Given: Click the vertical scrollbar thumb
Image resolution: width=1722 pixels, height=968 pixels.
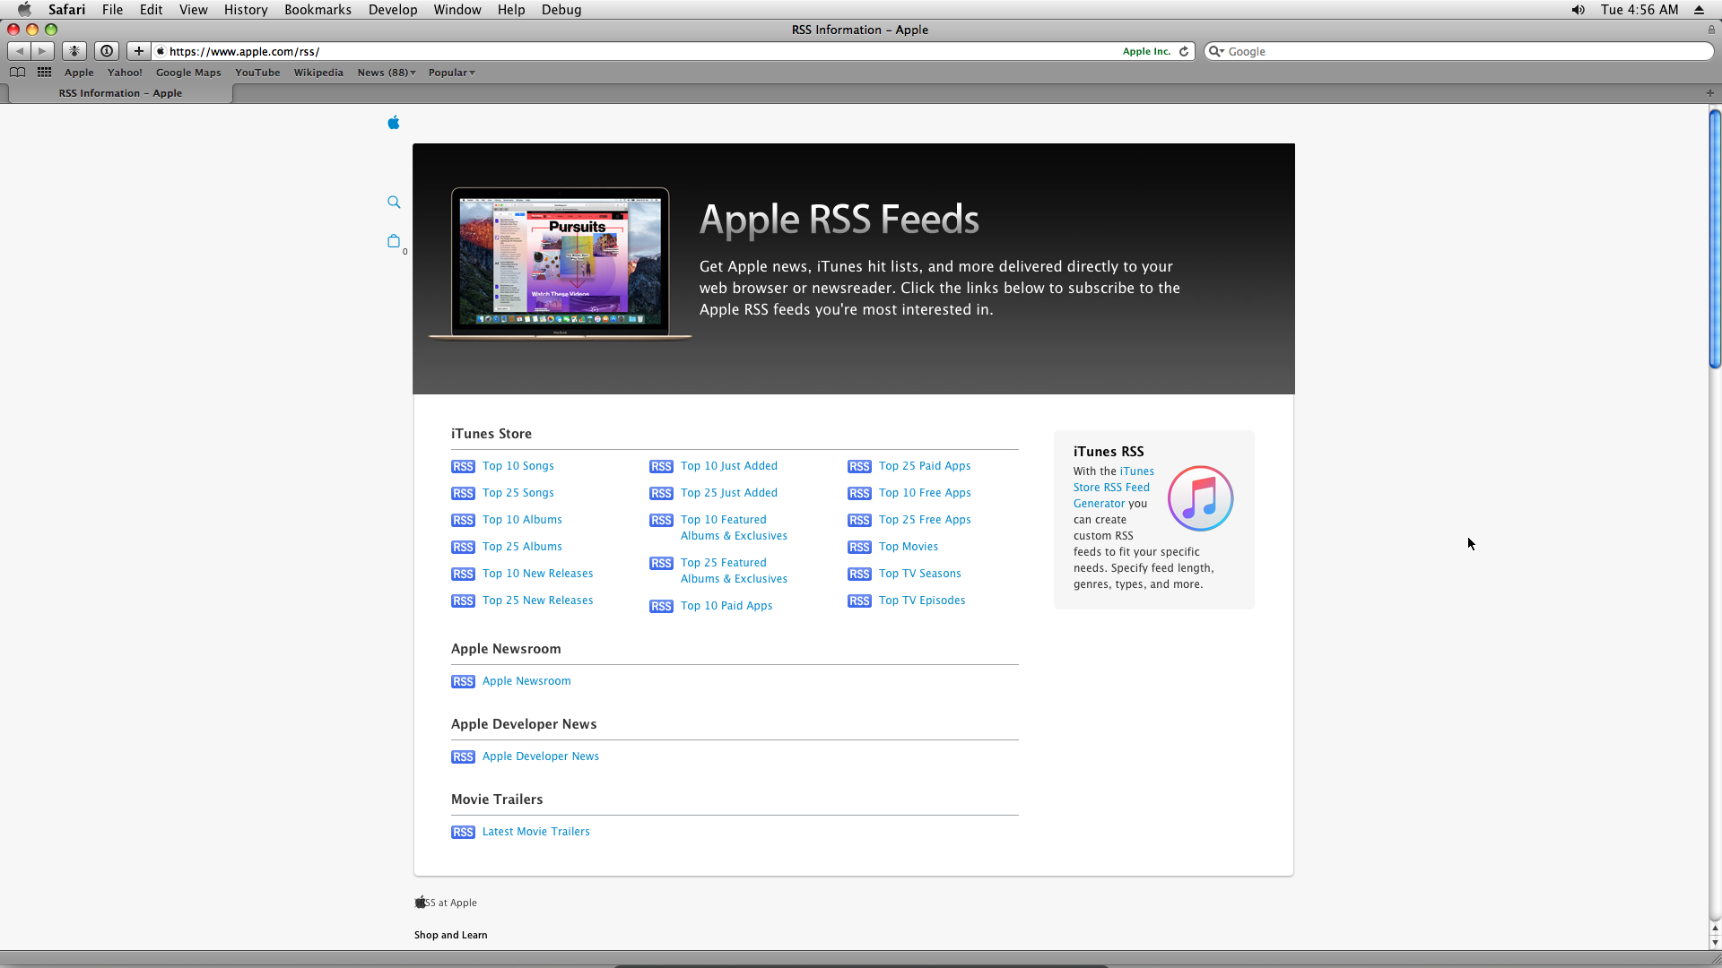Looking at the screenshot, I should pyautogui.click(x=1715, y=238).
